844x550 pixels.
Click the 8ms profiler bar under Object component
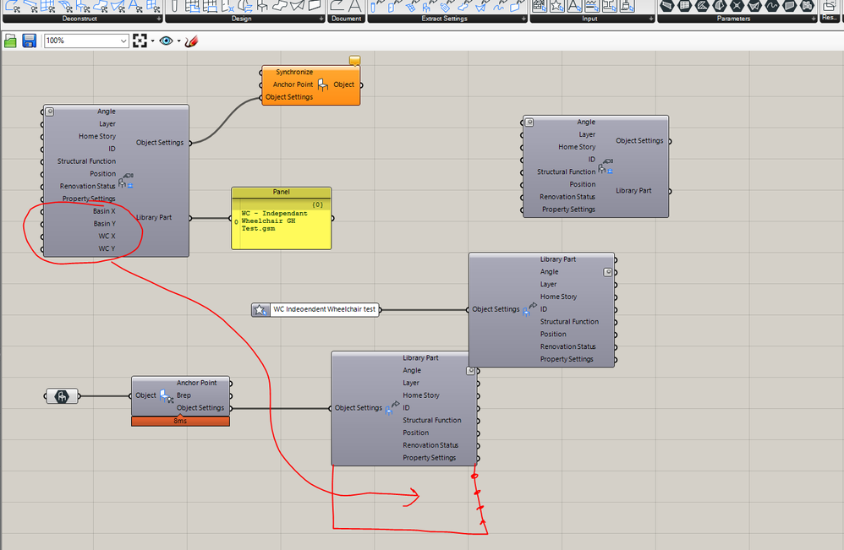180,421
